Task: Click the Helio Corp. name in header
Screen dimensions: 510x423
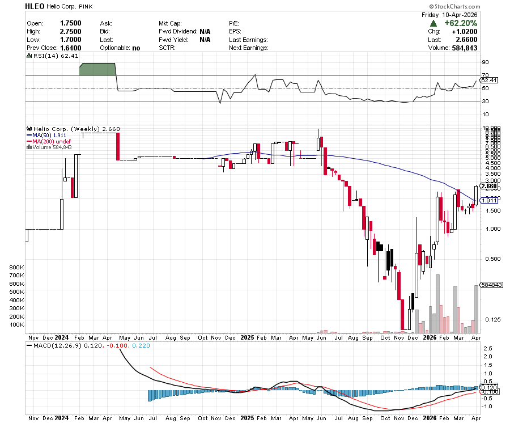Action: coord(61,6)
